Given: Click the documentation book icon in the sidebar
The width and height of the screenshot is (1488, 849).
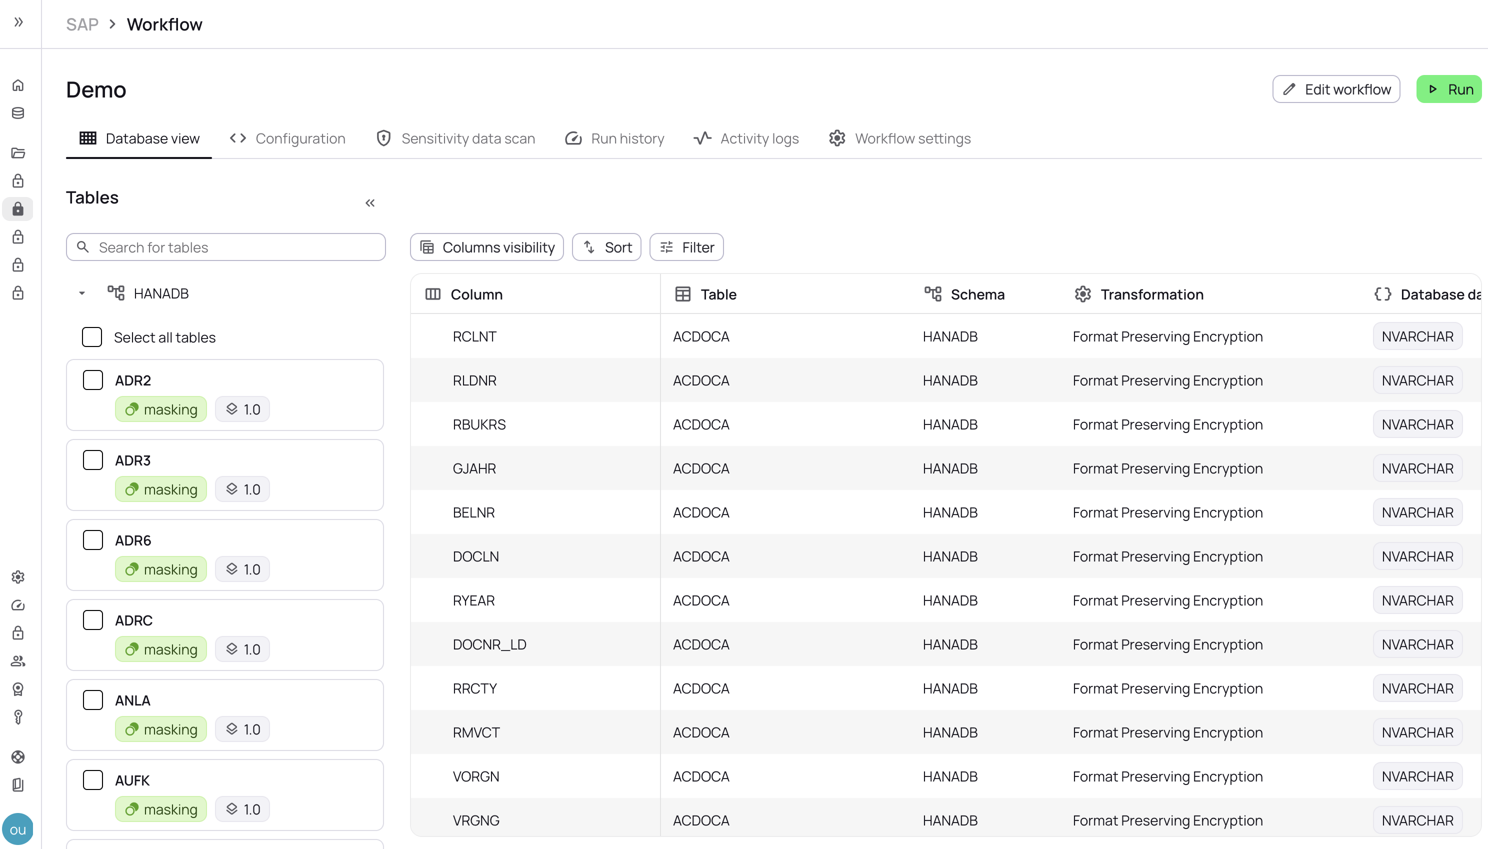Looking at the screenshot, I should coord(18,785).
